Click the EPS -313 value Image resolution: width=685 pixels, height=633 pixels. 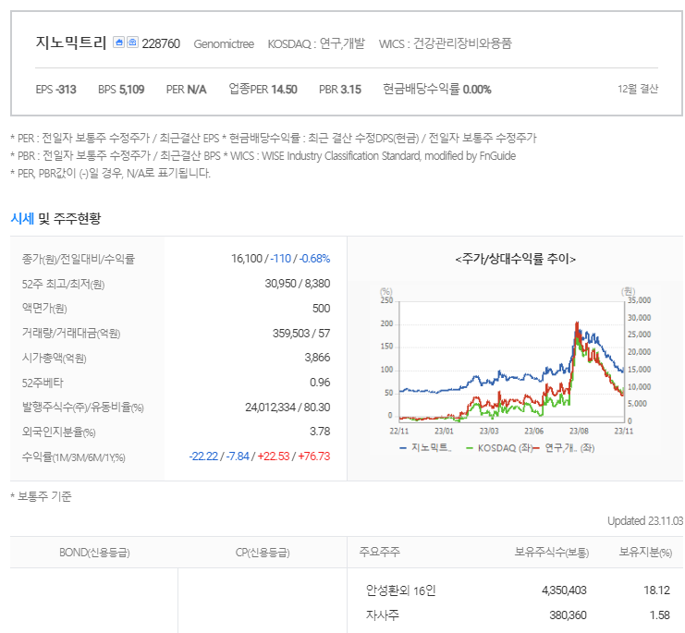pyautogui.click(x=55, y=90)
